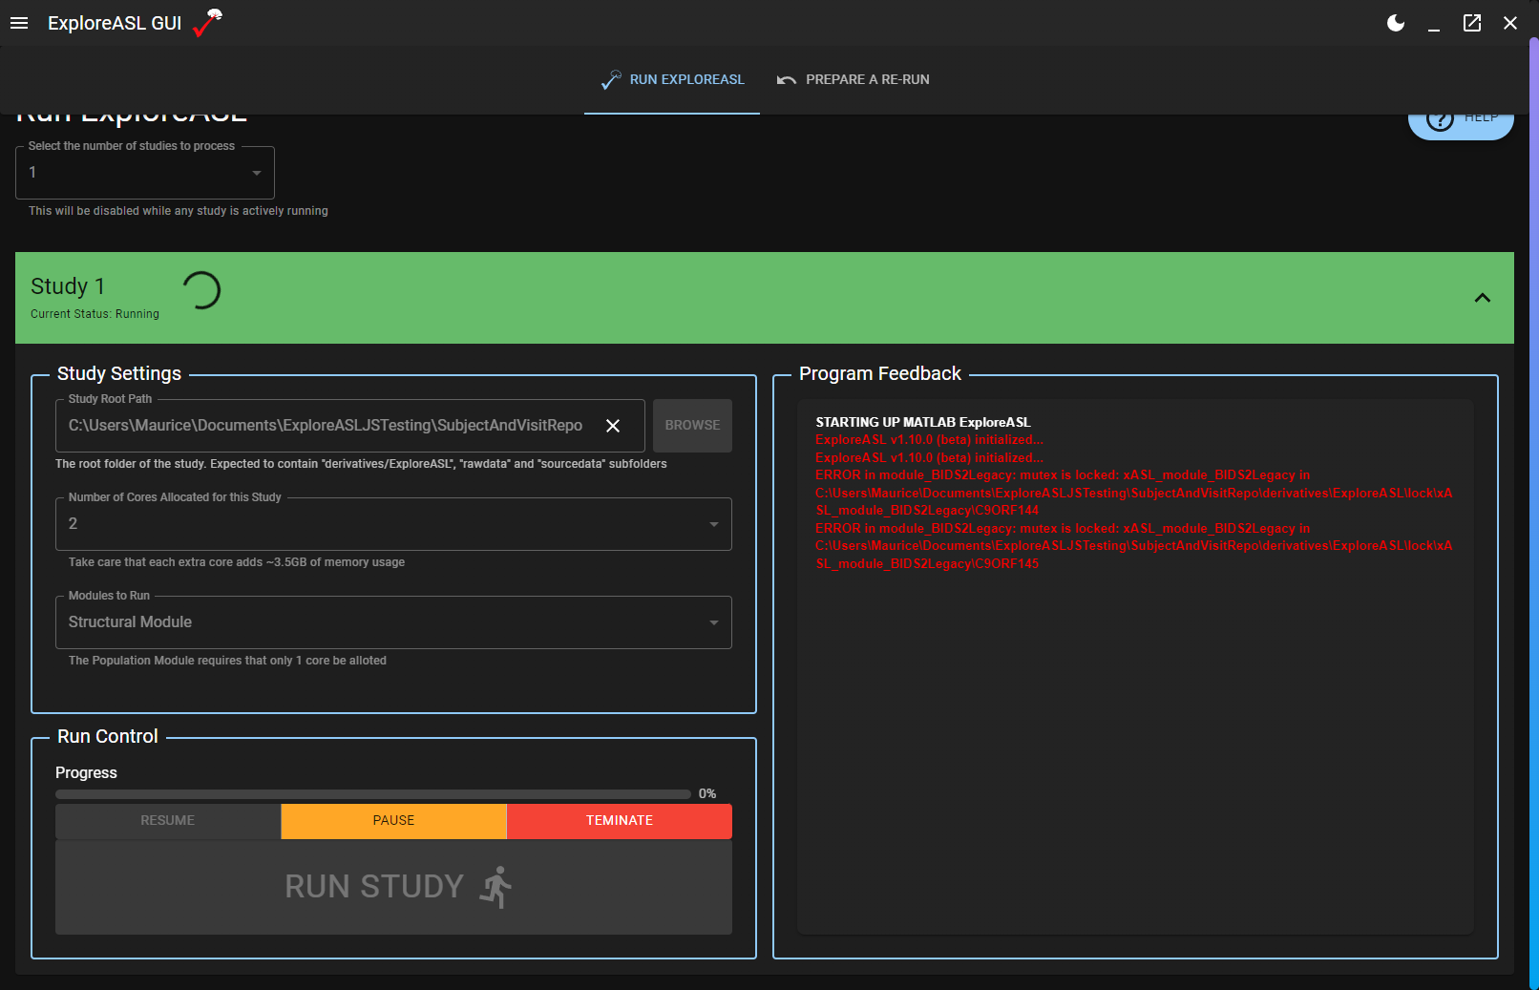The height and width of the screenshot is (990, 1539).
Task: Open app in new window via pop-out icon
Action: pos(1472,23)
